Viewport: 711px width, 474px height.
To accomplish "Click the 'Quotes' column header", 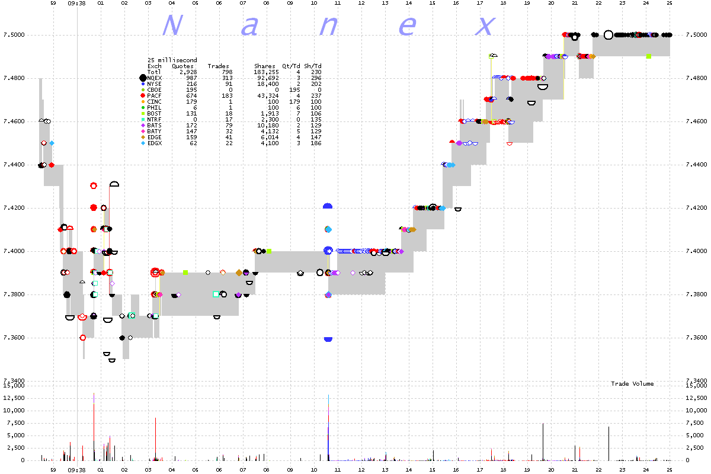I will point(182,66).
